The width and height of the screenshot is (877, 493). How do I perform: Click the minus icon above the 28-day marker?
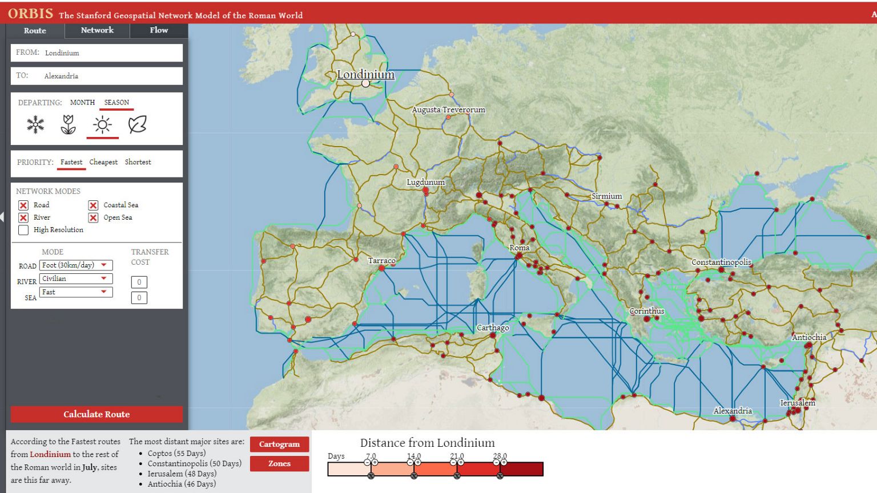click(496, 462)
